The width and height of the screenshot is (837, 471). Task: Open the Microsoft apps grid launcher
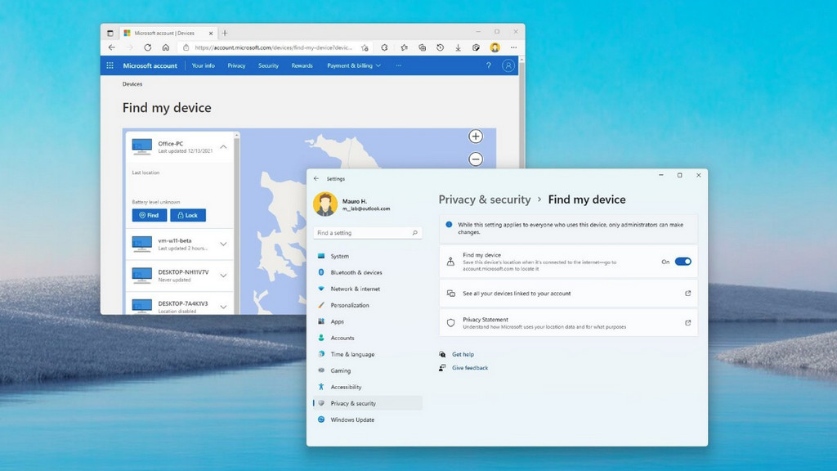click(x=110, y=65)
